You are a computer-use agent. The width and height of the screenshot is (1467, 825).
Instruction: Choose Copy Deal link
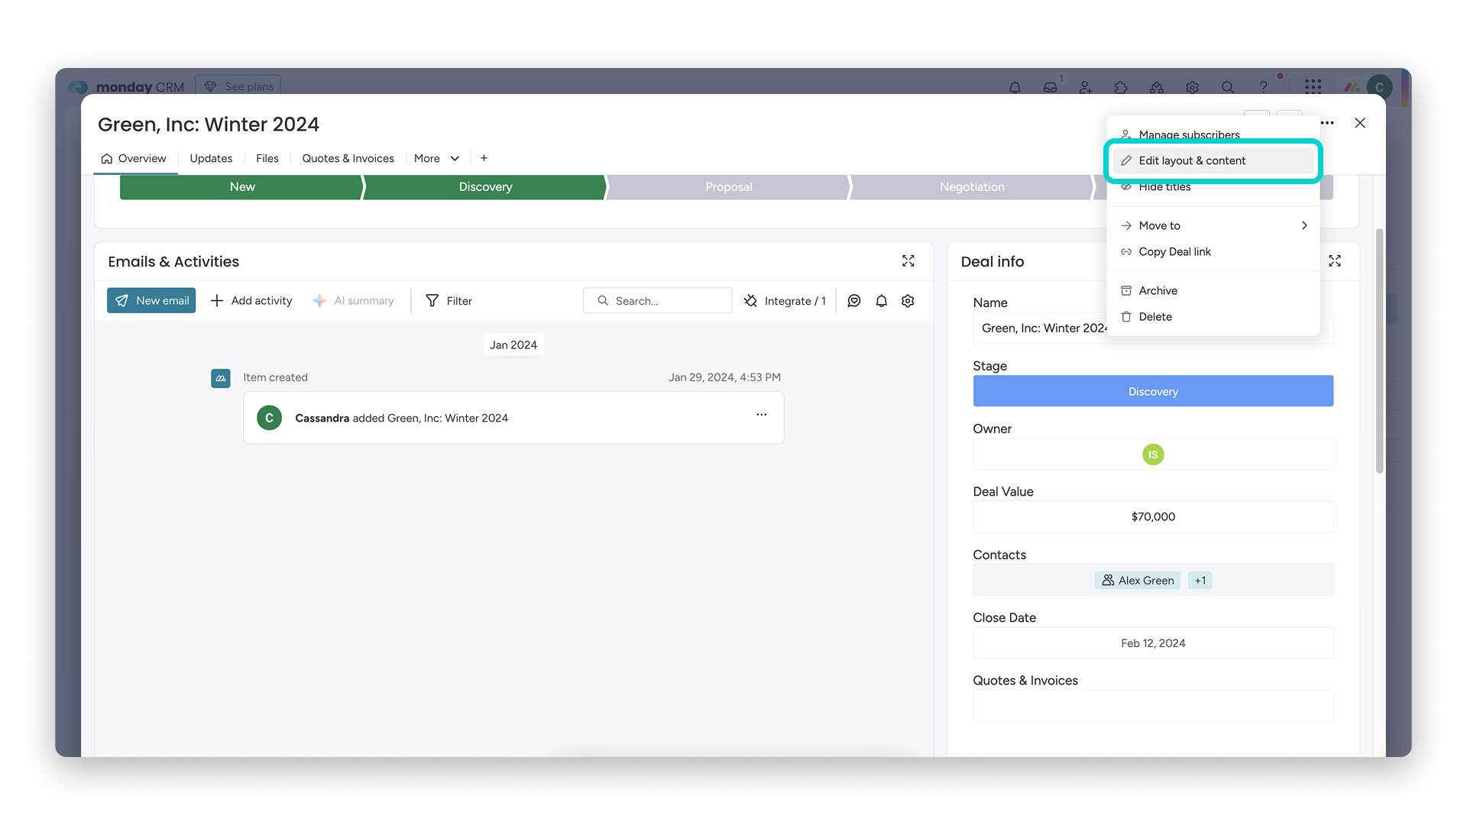pyautogui.click(x=1213, y=251)
